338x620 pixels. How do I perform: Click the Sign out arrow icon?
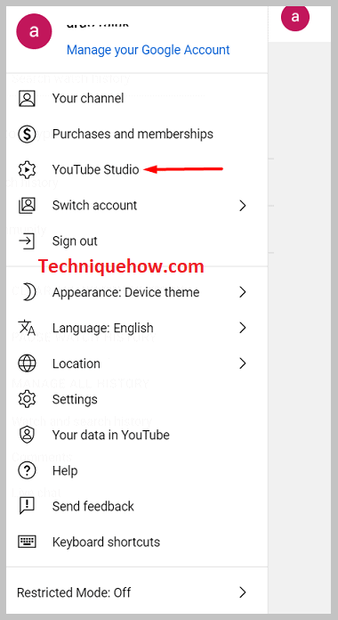[x=27, y=241]
